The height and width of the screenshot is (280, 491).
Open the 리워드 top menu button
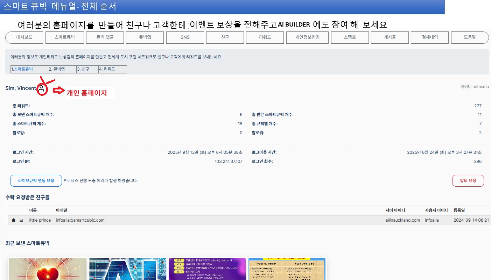(265, 37)
